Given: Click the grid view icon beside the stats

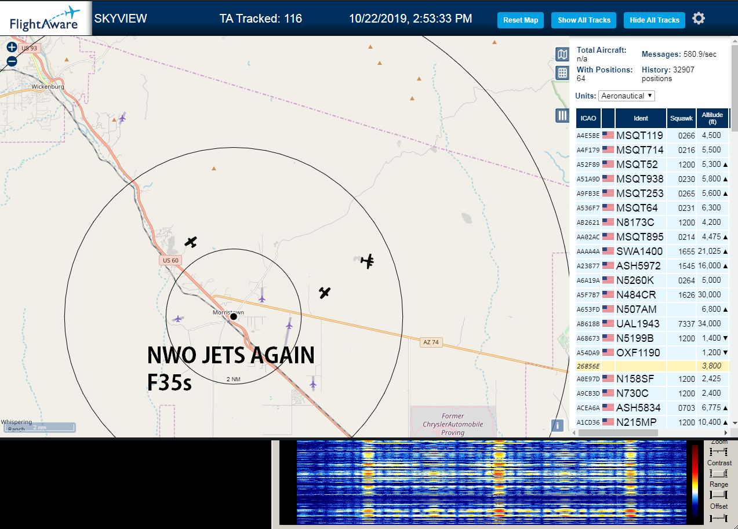Looking at the screenshot, I should [562, 73].
